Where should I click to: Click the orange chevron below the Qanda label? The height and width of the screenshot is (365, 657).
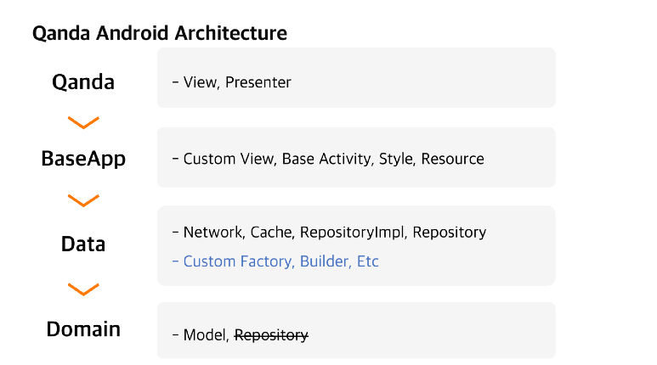point(83,122)
